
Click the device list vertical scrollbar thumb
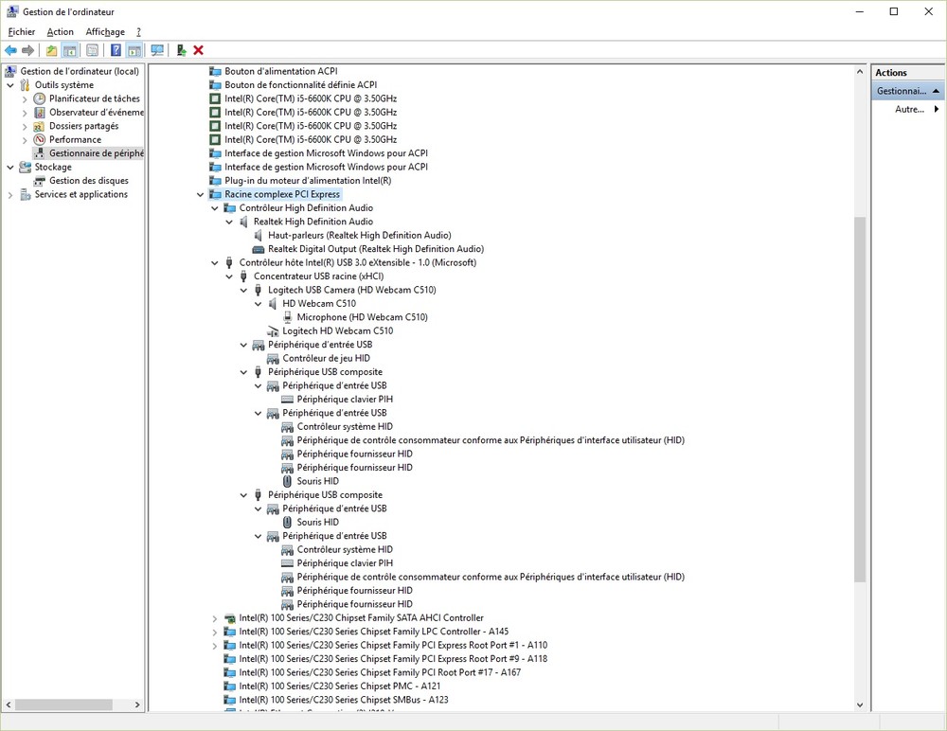click(860, 400)
